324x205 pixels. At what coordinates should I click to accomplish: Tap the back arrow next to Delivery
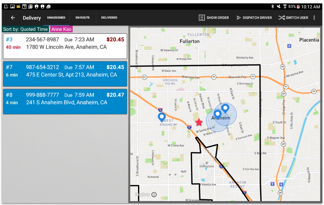12,18
